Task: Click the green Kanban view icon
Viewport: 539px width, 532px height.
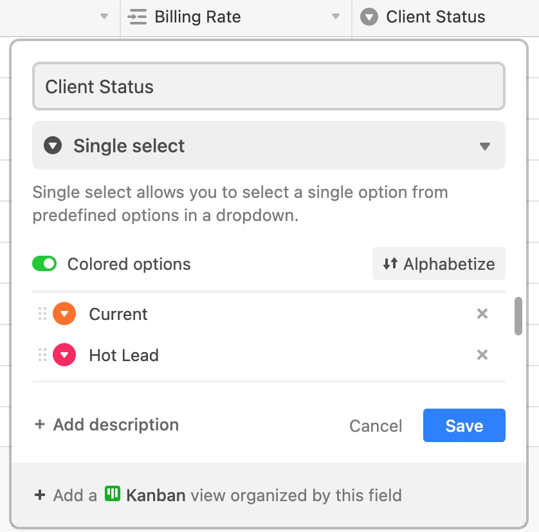Action: click(x=113, y=495)
